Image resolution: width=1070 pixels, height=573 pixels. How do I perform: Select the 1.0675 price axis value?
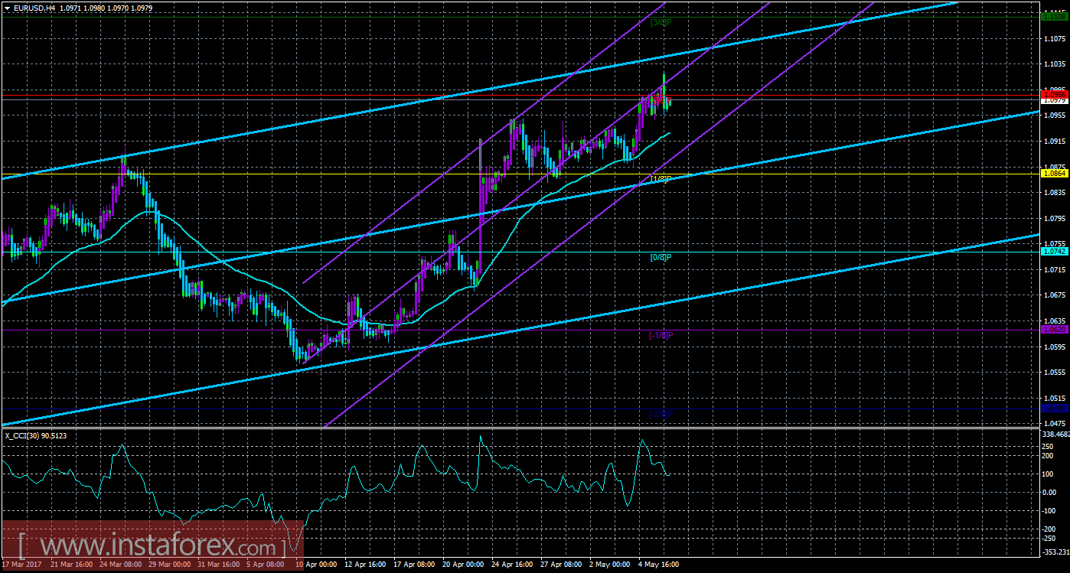pyautogui.click(x=1054, y=295)
